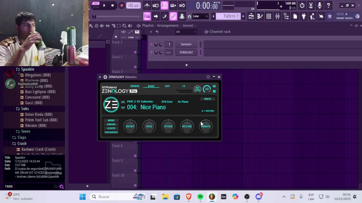Open ZENOLOGY plugin settings gear icon
The height and width of the screenshot is (203, 362).
coord(105,77)
